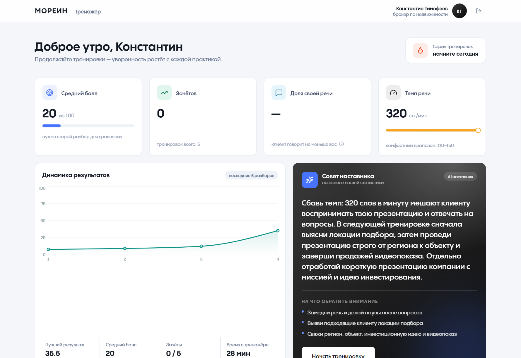Image resolution: width=521 pixels, height=358 pixels.
Task: Click the chart data point at 2
Action: [x=125, y=249]
